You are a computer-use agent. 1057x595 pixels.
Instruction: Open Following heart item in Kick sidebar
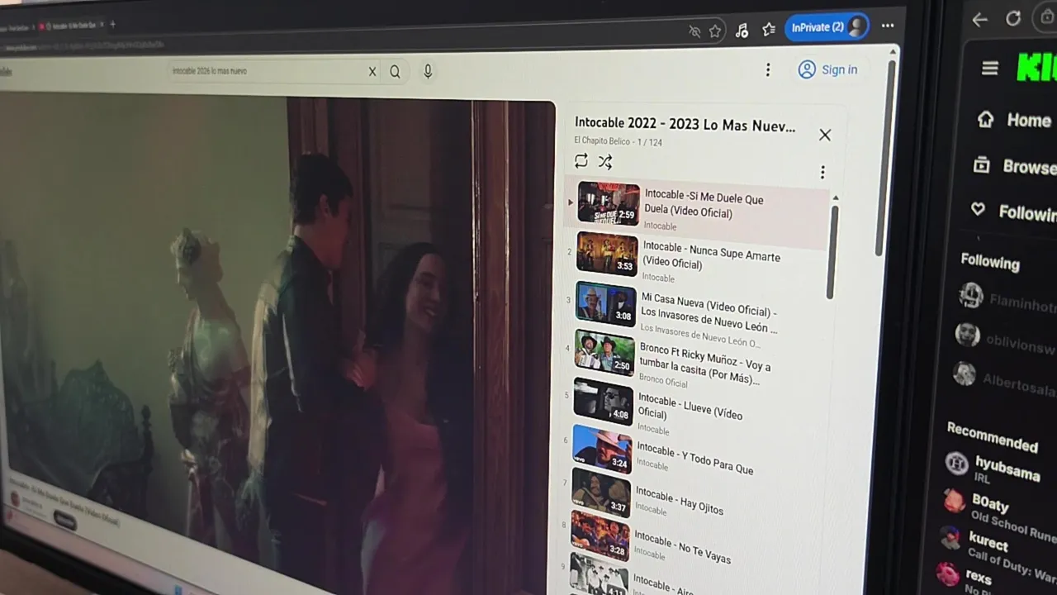coord(1013,212)
